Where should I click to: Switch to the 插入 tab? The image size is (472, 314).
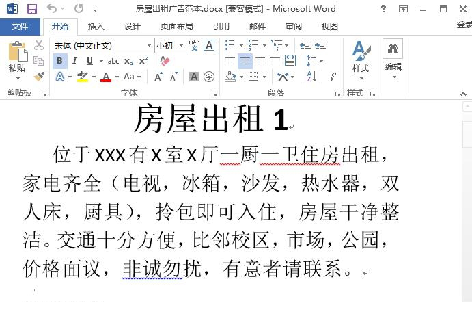[96, 27]
